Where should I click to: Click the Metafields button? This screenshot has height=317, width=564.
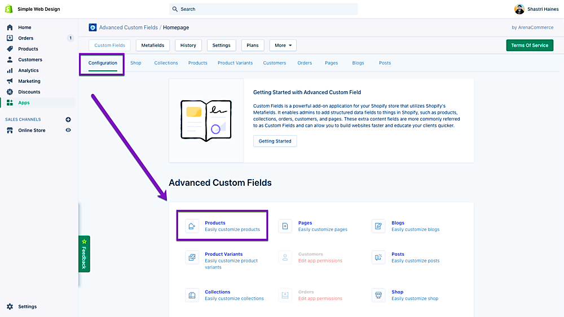coord(152,45)
